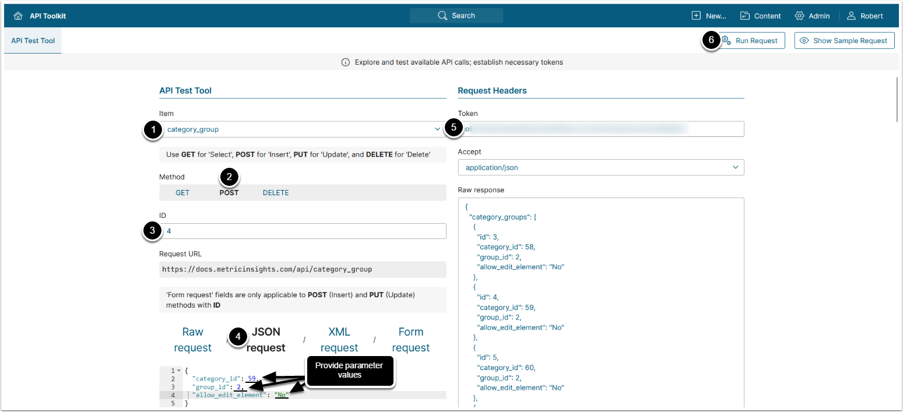903x412 pixels.
Task: Click the "category_id": 59 line in editor
Action: 225,379
